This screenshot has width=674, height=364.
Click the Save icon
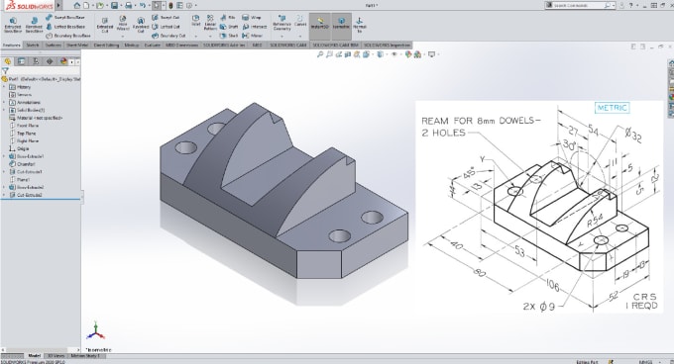[114, 6]
